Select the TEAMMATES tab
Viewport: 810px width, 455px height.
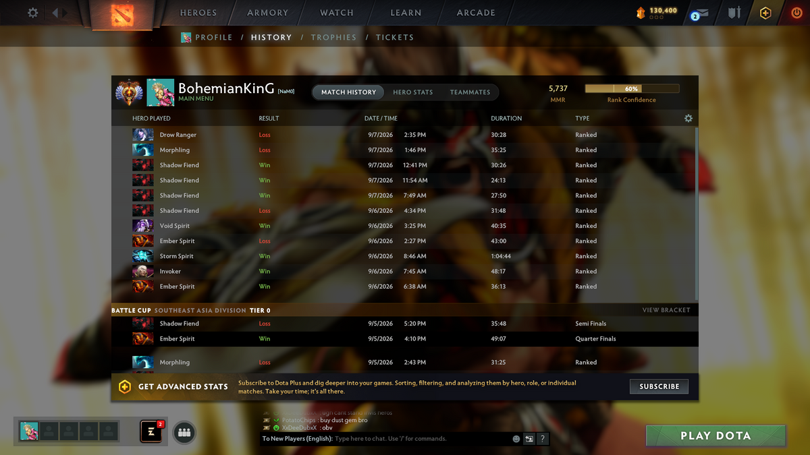(470, 92)
